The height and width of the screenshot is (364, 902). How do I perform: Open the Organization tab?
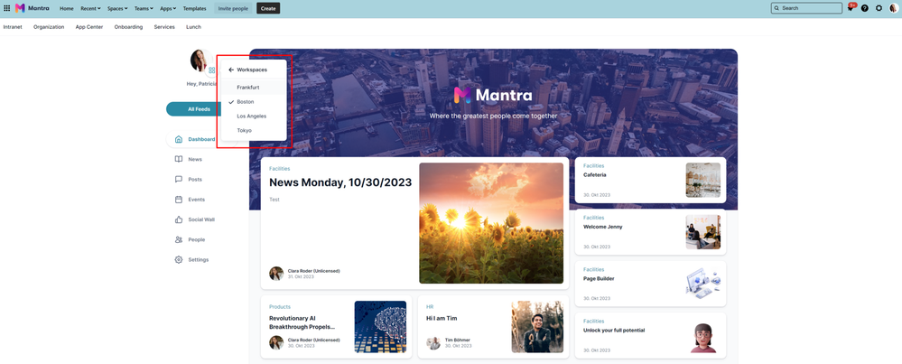click(x=49, y=27)
